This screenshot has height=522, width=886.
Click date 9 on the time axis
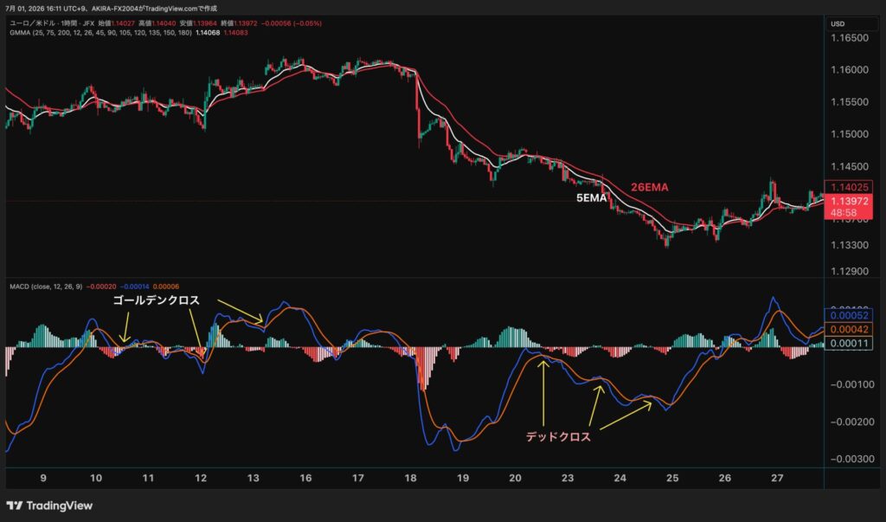43,478
